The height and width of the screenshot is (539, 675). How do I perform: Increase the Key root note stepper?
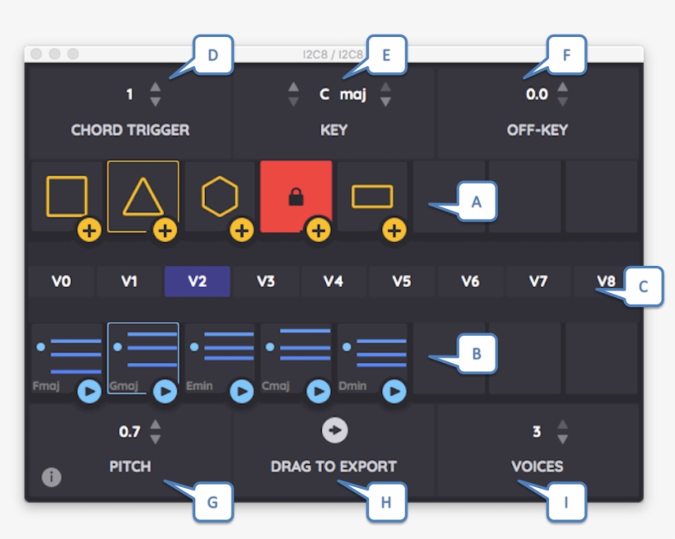coord(293,87)
